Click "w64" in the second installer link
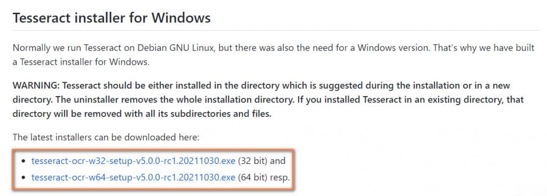This screenshot has height=196, width=547. click(x=100, y=177)
